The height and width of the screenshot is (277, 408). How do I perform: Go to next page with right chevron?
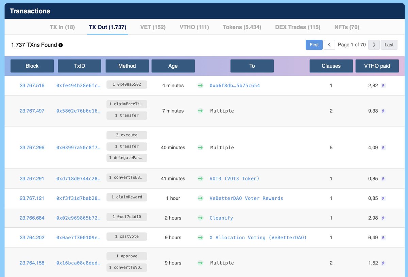pyautogui.click(x=374, y=45)
